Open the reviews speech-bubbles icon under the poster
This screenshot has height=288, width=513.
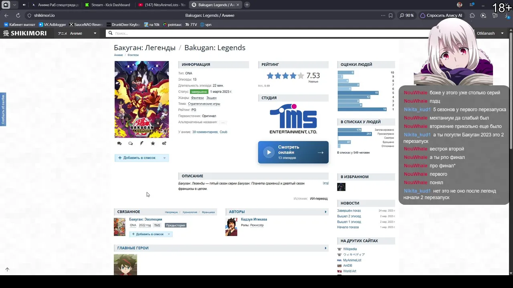pyautogui.click(x=130, y=143)
